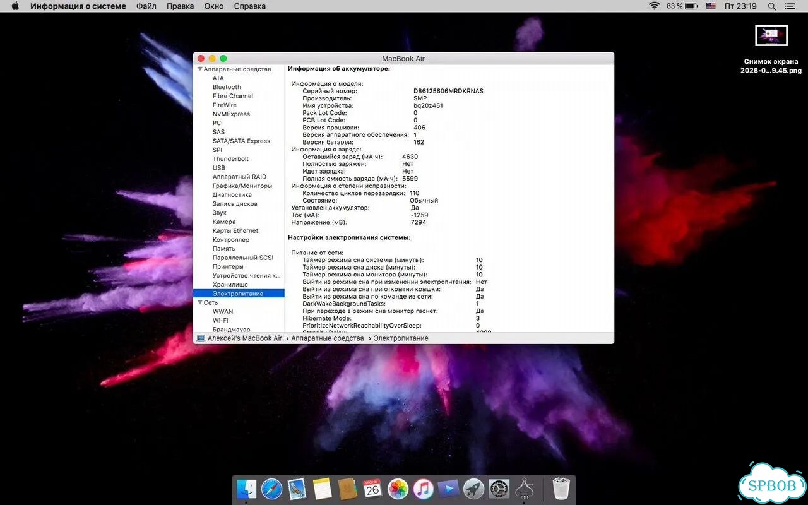This screenshot has width=808, height=505.
Task: Open Notification Center list icon
Action: click(x=791, y=6)
